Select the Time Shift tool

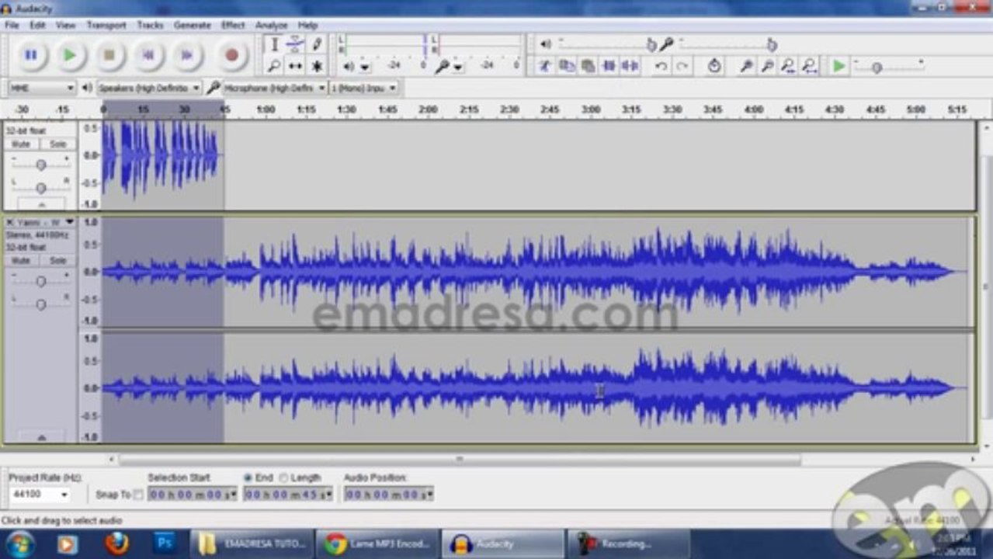295,66
